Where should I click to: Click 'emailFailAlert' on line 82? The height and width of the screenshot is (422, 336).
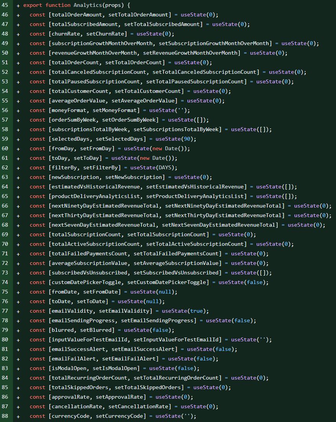(74, 359)
